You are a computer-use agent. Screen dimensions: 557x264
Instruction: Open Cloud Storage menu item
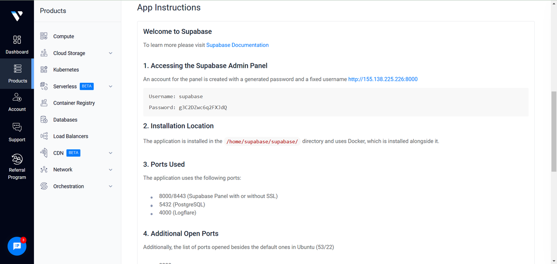coord(69,53)
